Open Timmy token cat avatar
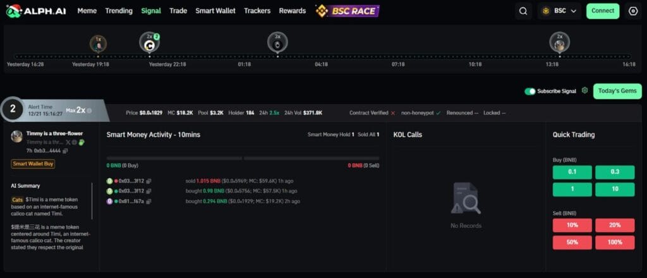Viewport: 647px width, 278px height. [17, 136]
